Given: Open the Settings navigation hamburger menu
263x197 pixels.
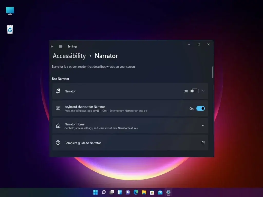Looking at the screenshot, I should pos(60,46).
